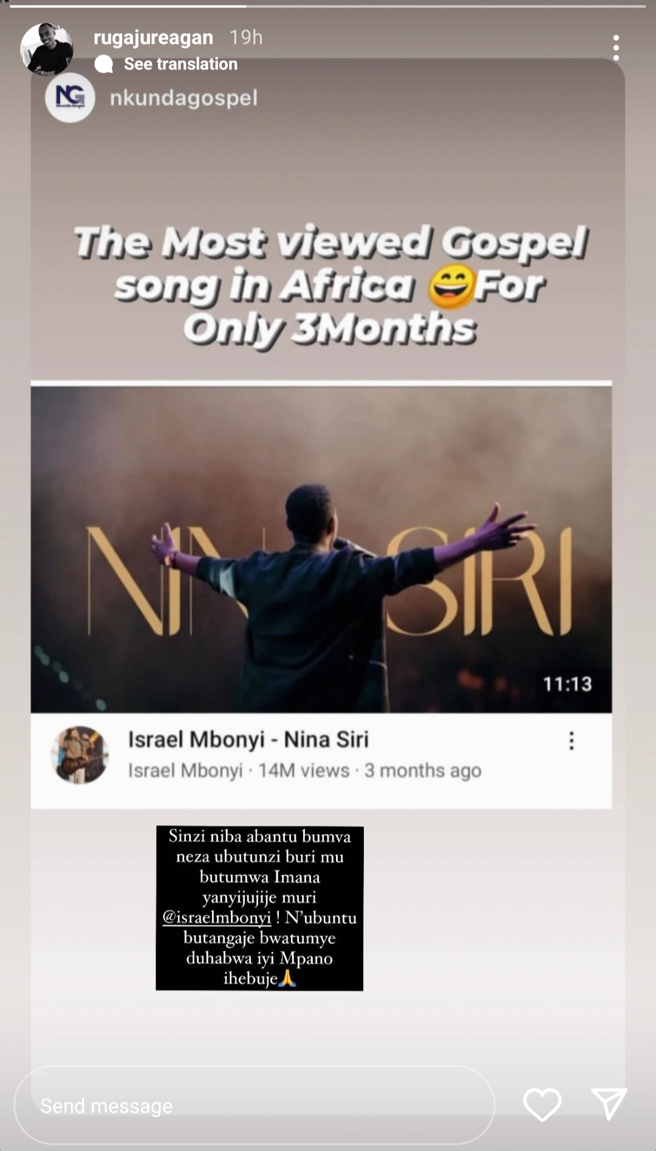Tap the 11:13 video duration badge
656x1151 pixels.
click(567, 684)
